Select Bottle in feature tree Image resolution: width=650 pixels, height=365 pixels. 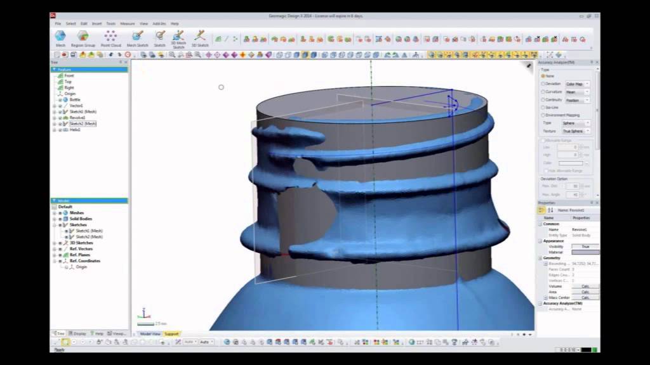click(x=75, y=99)
